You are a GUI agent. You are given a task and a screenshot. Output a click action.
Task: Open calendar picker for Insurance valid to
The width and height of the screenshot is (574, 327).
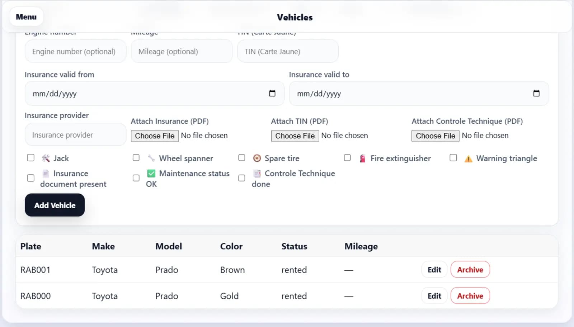[x=536, y=94]
